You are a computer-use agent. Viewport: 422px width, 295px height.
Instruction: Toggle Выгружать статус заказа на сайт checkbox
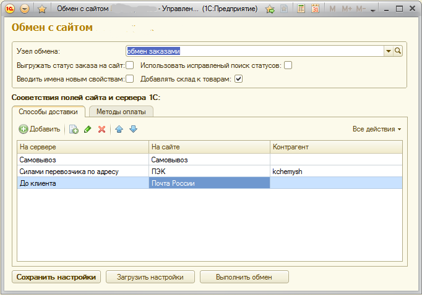pyautogui.click(x=130, y=65)
